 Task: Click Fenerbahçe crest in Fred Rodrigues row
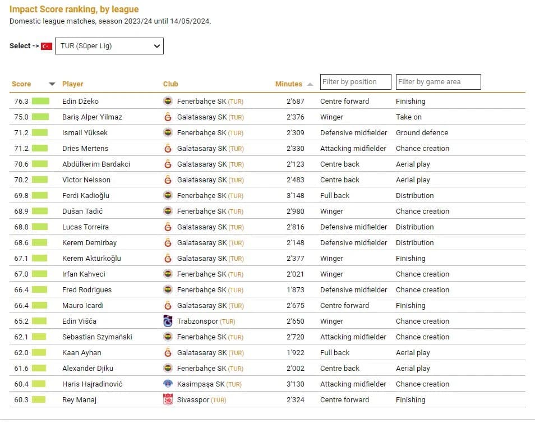point(168,290)
